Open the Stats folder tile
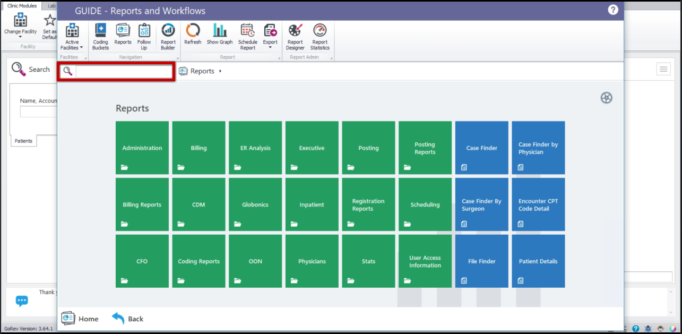 368,261
